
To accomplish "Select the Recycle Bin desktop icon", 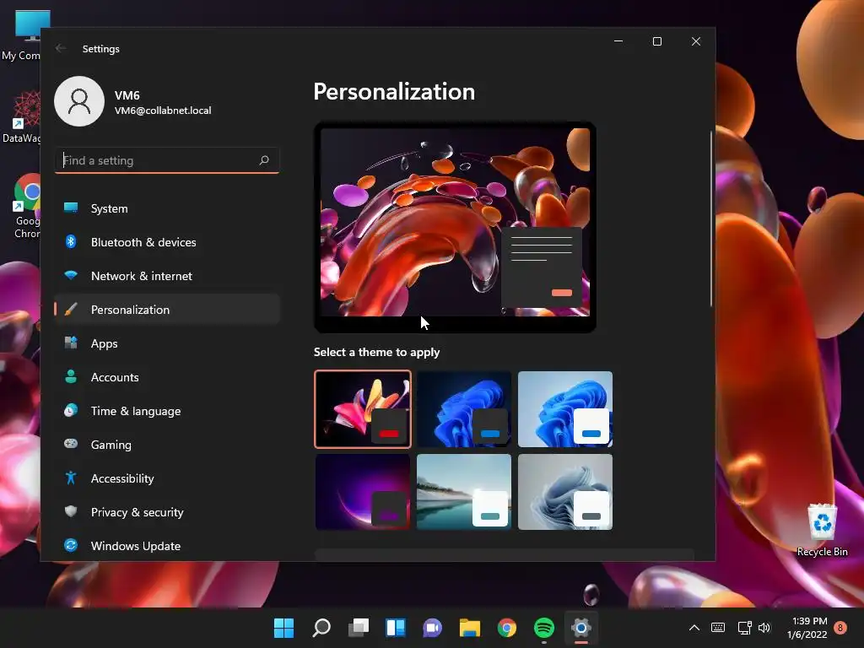I will [x=822, y=530].
